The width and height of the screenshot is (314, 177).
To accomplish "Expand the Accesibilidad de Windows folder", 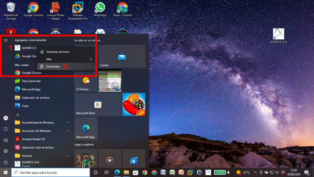I will click(x=38, y=122).
